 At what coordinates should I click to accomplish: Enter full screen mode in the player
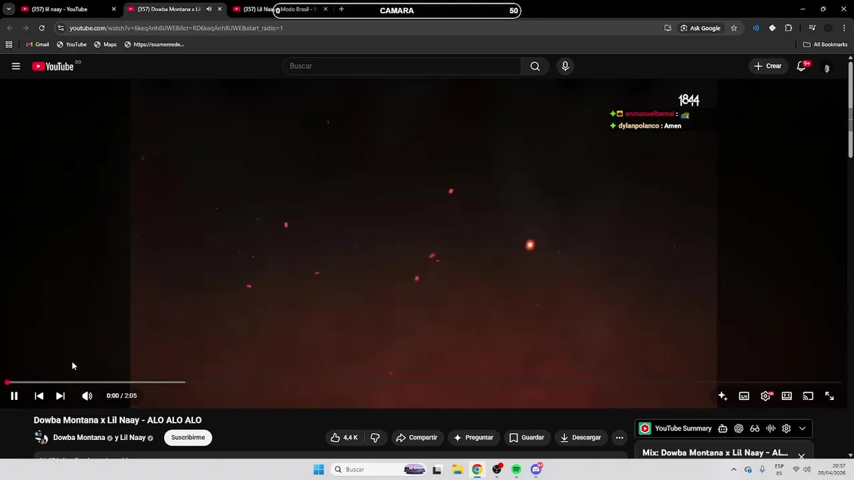click(x=829, y=396)
